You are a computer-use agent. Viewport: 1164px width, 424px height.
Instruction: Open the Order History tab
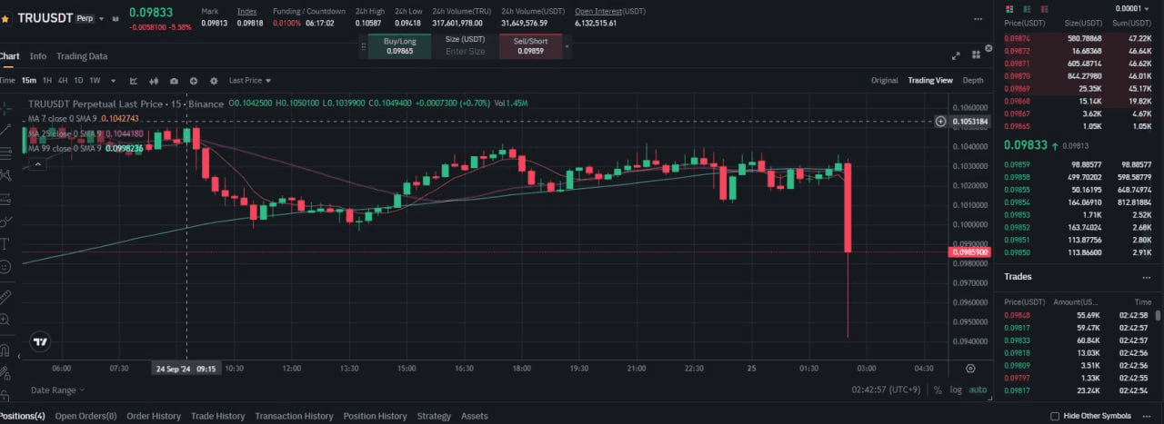pyautogui.click(x=154, y=416)
